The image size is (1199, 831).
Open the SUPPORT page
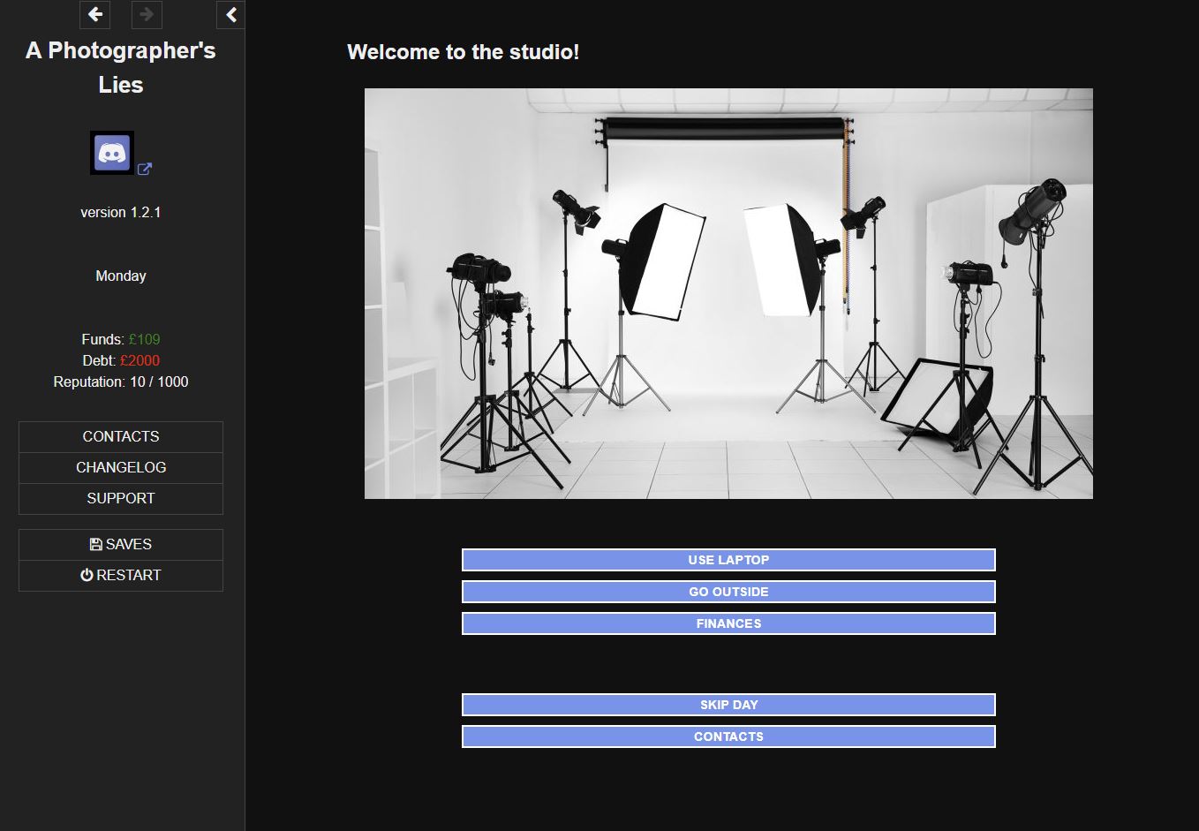tap(120, 498)
